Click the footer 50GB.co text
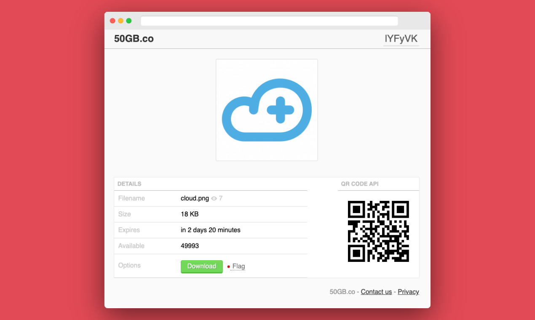The height and width of the screenshot is (320, 535). tap(342, 292)
